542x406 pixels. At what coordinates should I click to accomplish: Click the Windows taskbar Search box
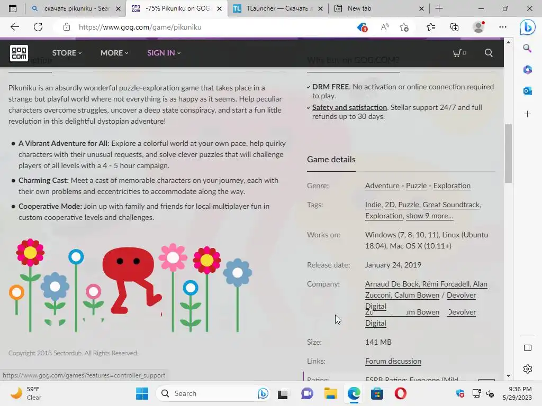[x=212, y=393]
